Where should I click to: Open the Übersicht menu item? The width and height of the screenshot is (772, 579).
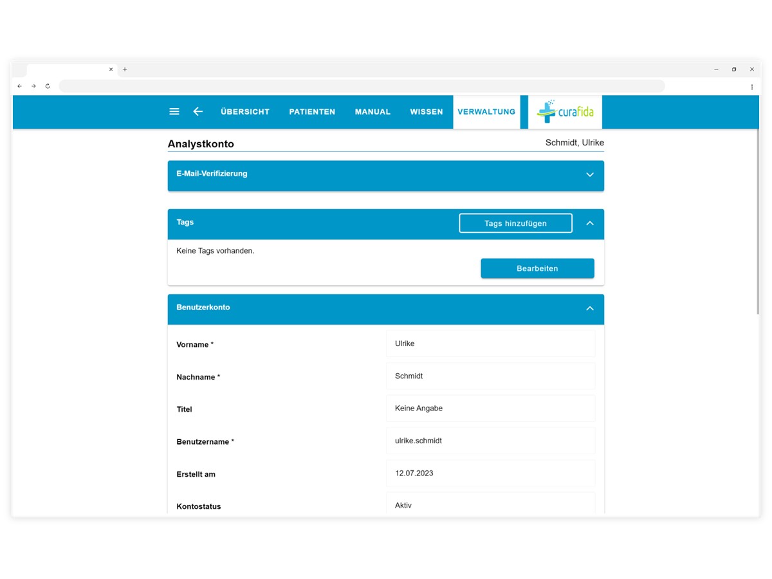[x=245, y=112]
